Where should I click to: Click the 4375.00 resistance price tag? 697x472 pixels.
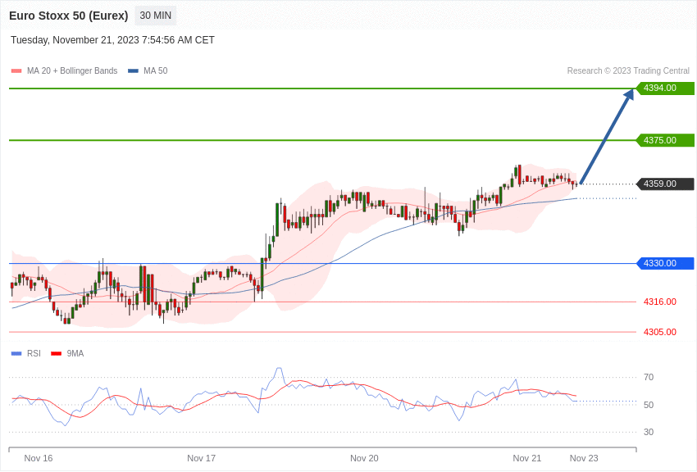point(666,140)
